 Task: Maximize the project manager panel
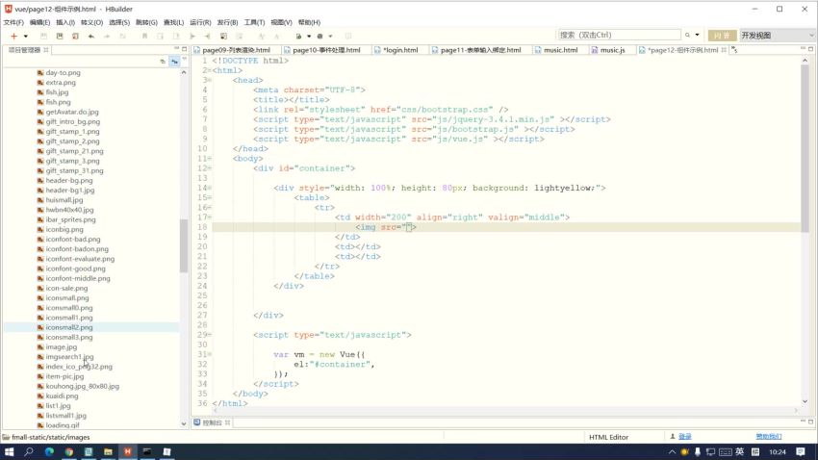coord(184,48)
